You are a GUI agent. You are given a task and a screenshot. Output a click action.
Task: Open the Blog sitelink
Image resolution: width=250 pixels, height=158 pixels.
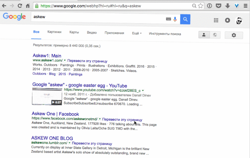[52, 74]
